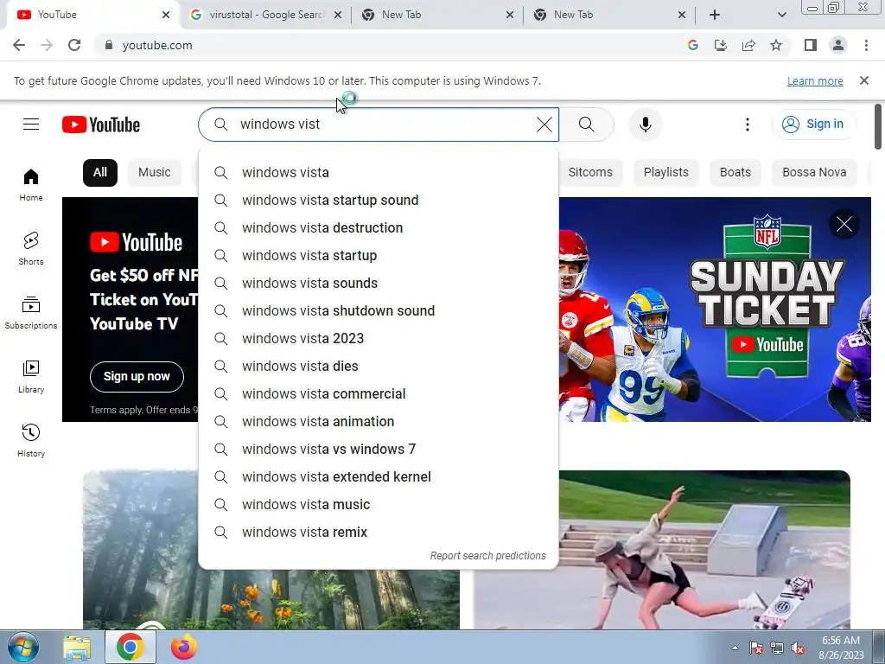The width and height of the screenshot is (885, 664).
Task: Select the Bossa Nova filter chip
Action: [x=814, y=172]
